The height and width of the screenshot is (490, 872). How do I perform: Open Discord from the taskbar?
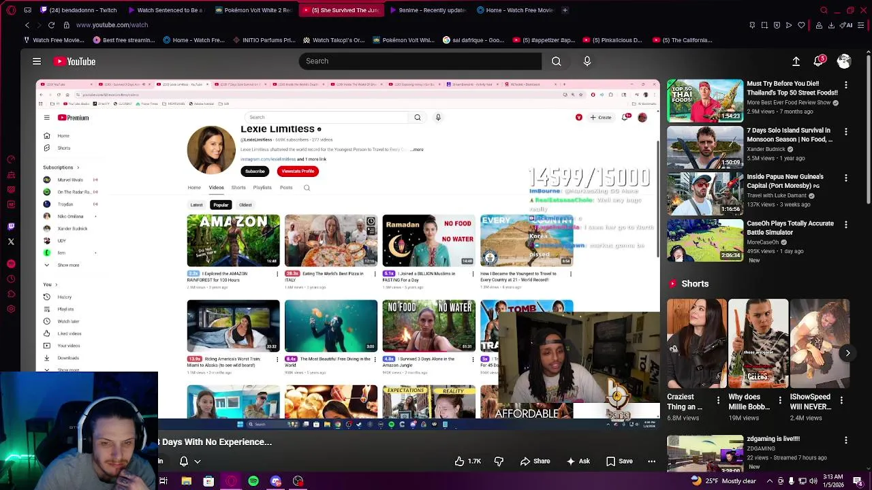point(275,481)
